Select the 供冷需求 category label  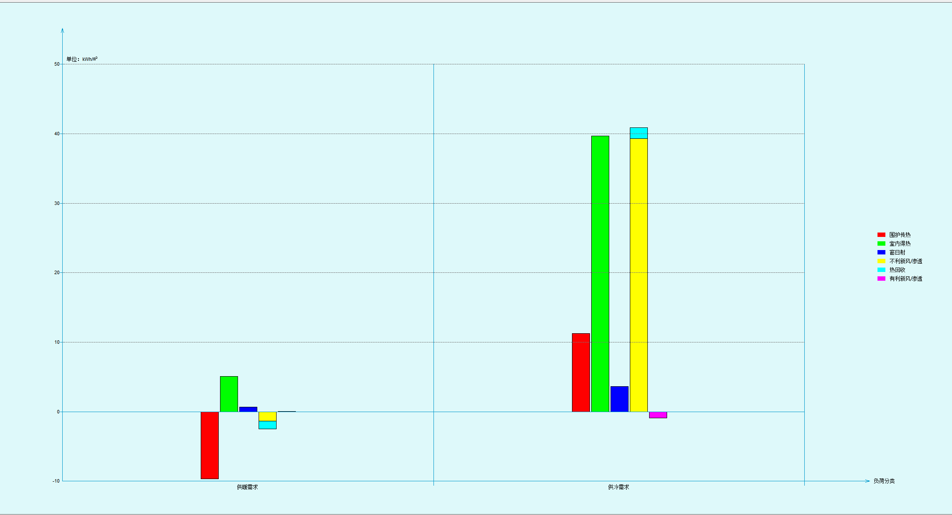[618, 487]
